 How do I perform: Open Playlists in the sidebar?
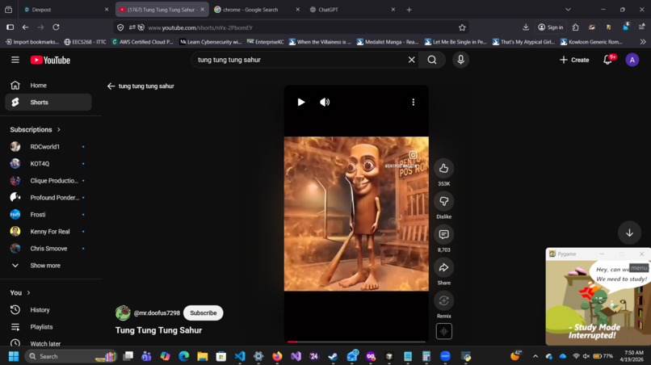coord(48,327)
